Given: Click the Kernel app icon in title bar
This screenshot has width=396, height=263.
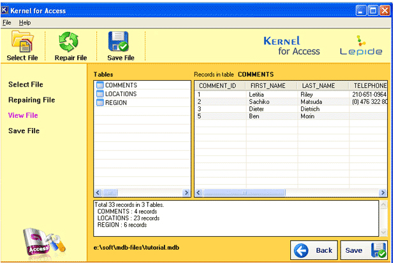Looking at the screenshot, I should pyautogui.click(x=4, y=10).
